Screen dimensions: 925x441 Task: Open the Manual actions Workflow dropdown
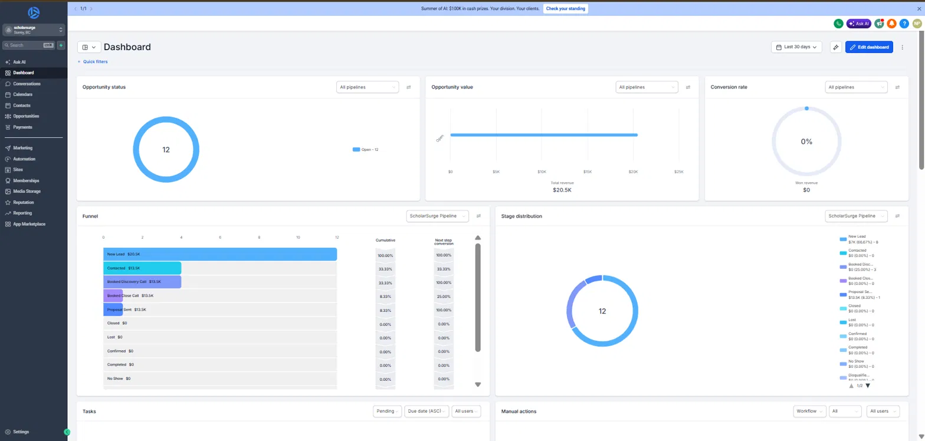[809, 411]
